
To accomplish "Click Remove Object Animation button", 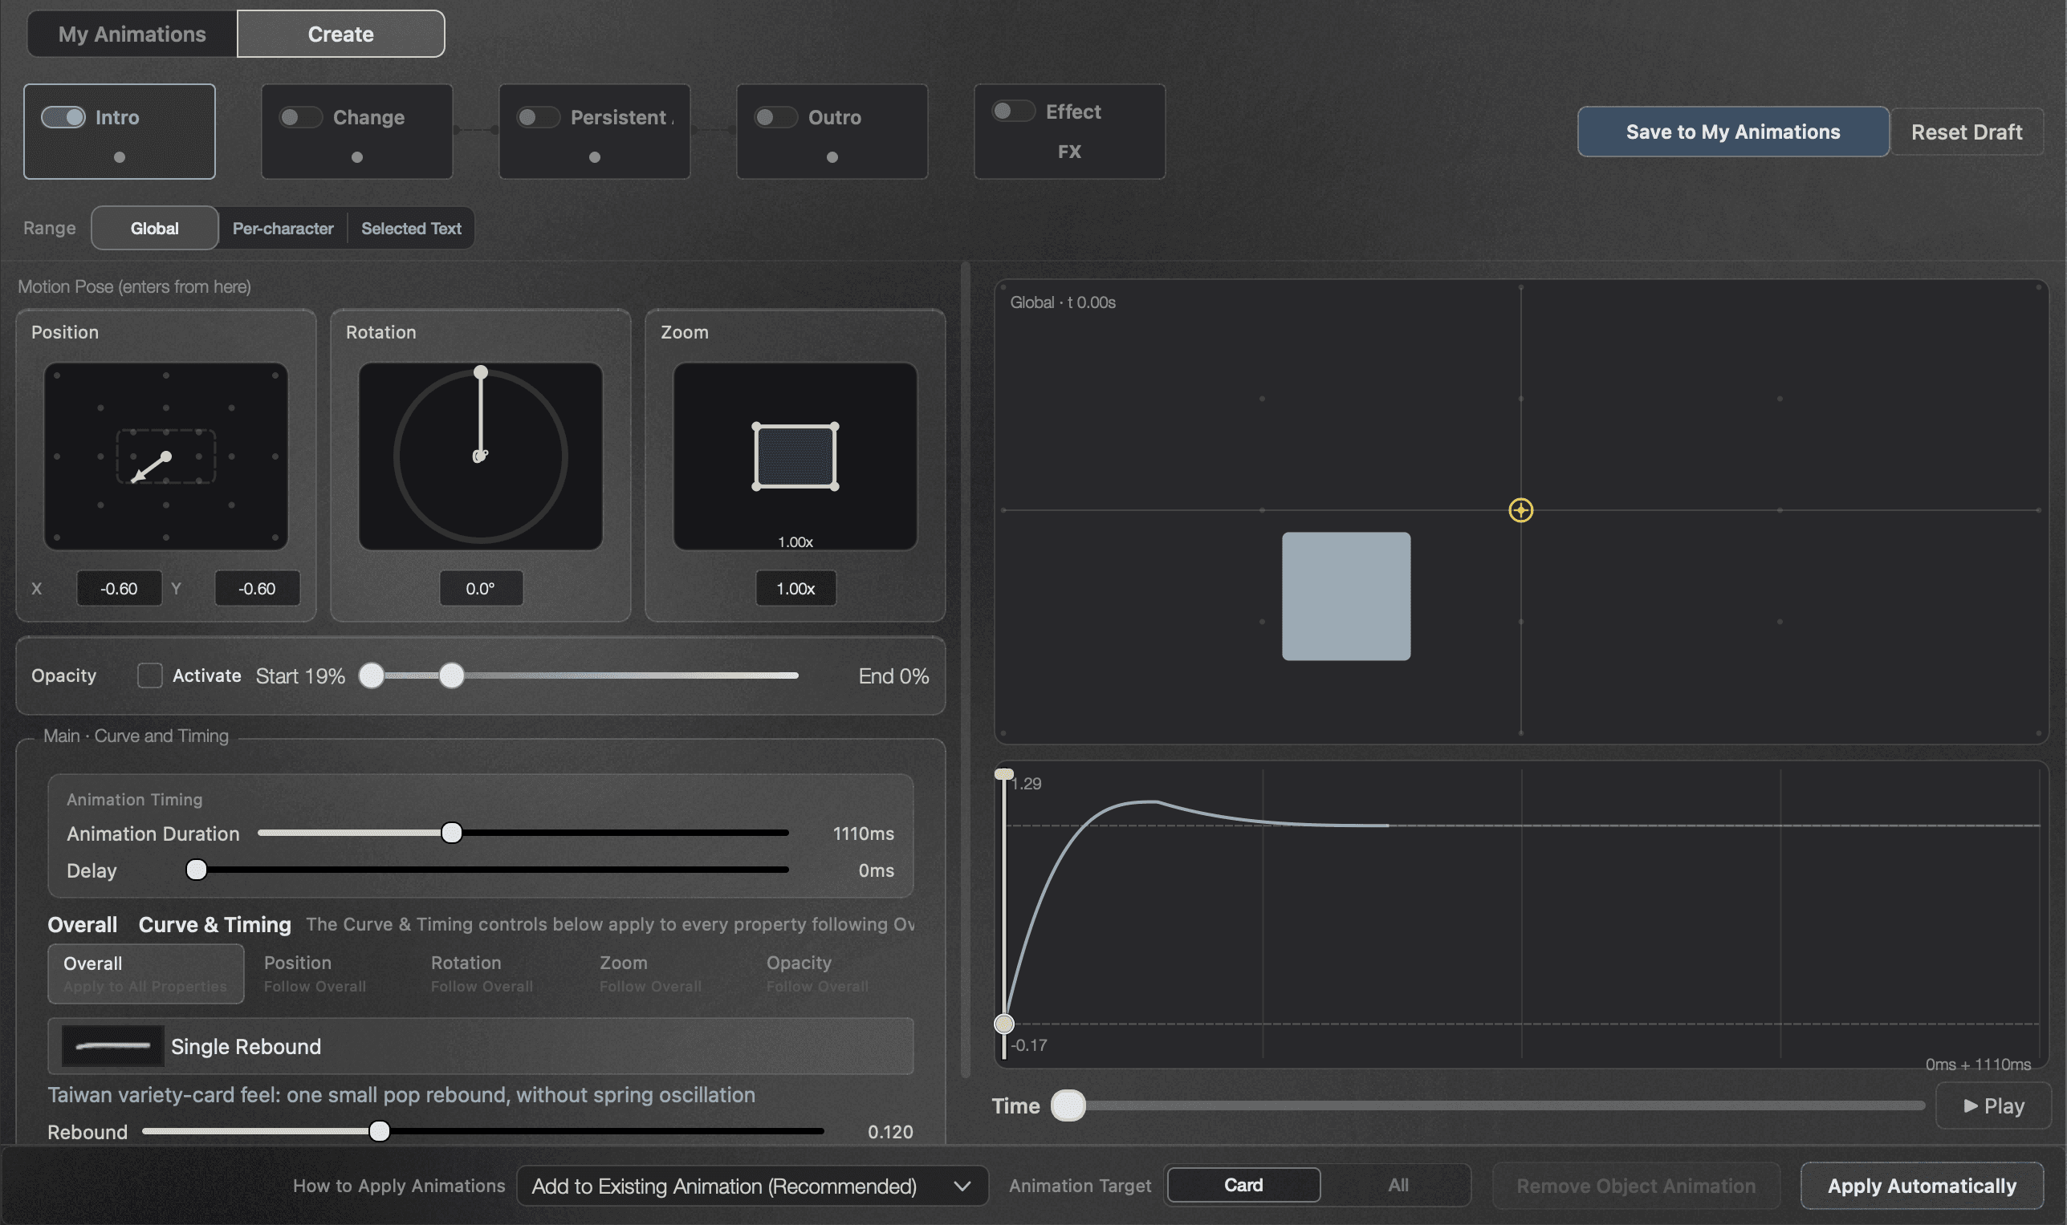I will point(1636,1186).
